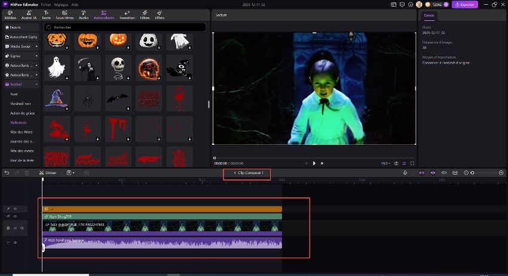Expand the Signes category
The width and height of the screenshot is (508, 276).
(22, 56)
